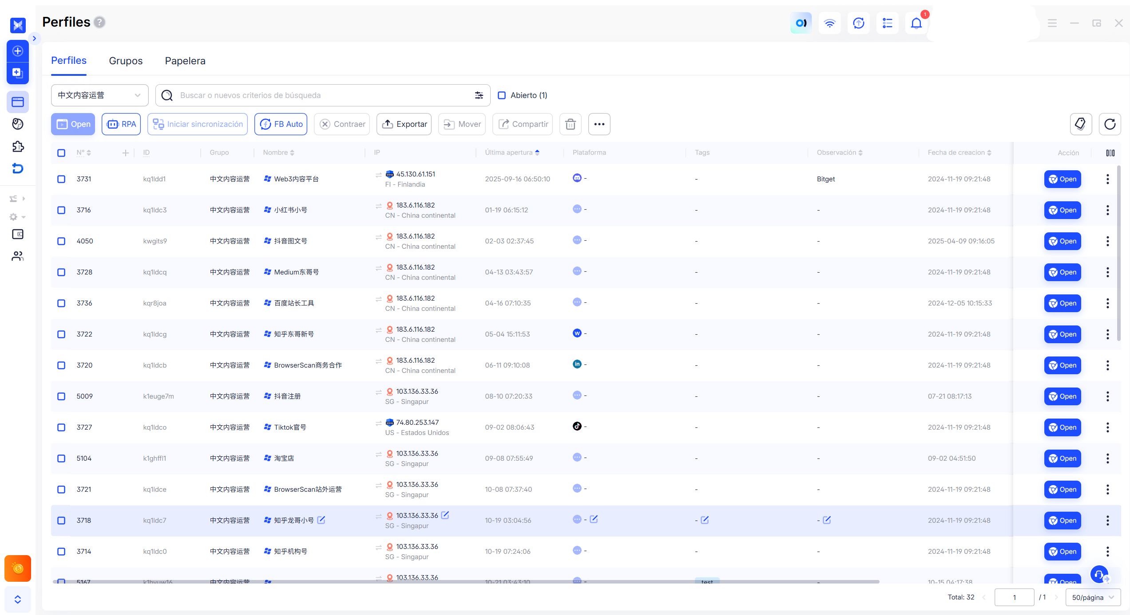Refresh the profile list
The height and width of the screenshot is (615, 1130).
tap(1110, 124)
